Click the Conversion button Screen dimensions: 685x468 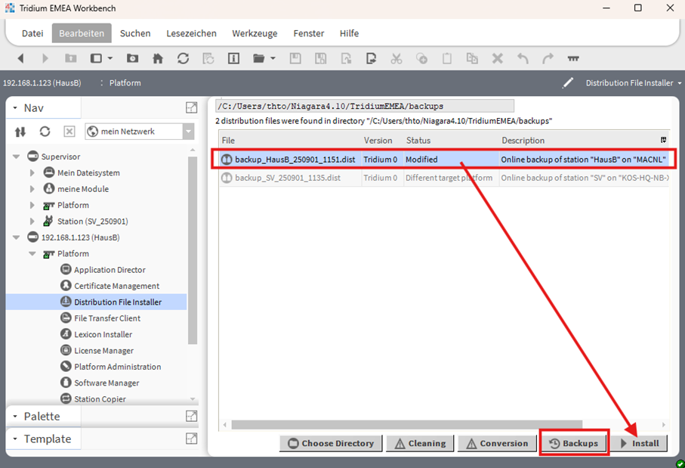[x=497, y=444]
